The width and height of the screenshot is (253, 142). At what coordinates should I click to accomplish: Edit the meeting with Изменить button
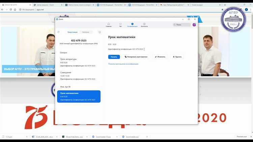(x=160, y=57)
